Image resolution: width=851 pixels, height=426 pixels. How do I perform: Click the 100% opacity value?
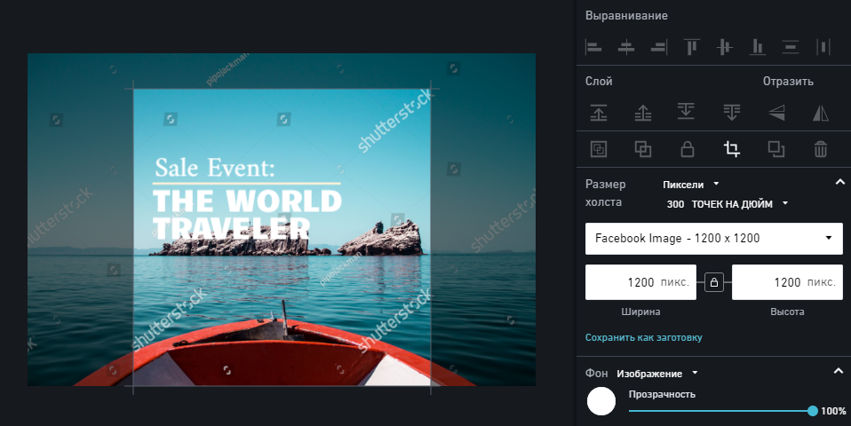[x=833, y=411]
